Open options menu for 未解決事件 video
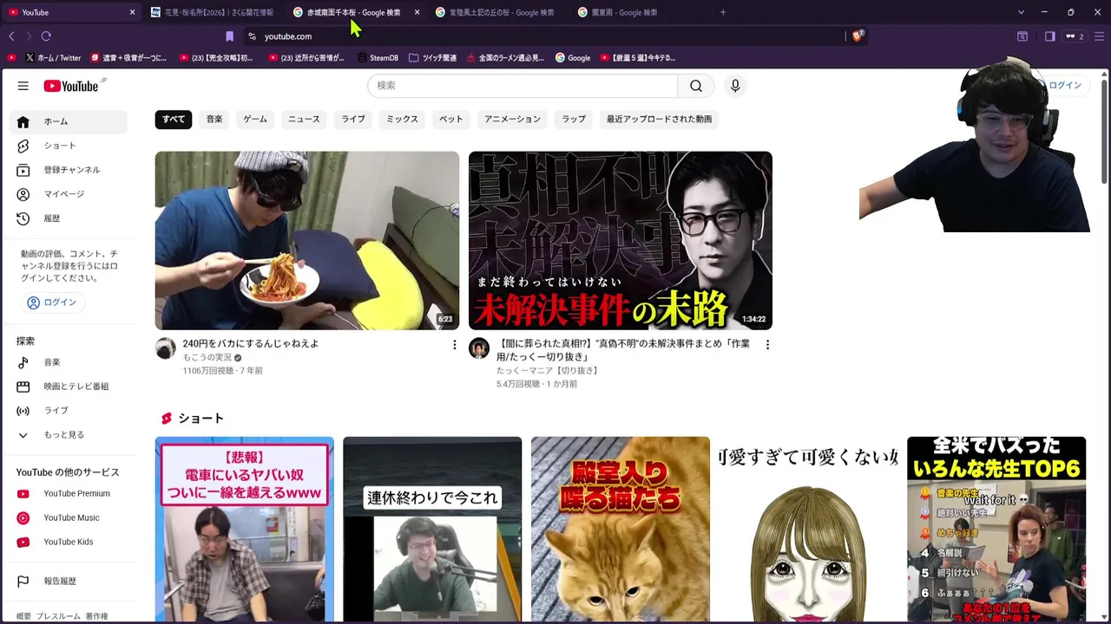The image size is (1111, 624). [767, 345]
